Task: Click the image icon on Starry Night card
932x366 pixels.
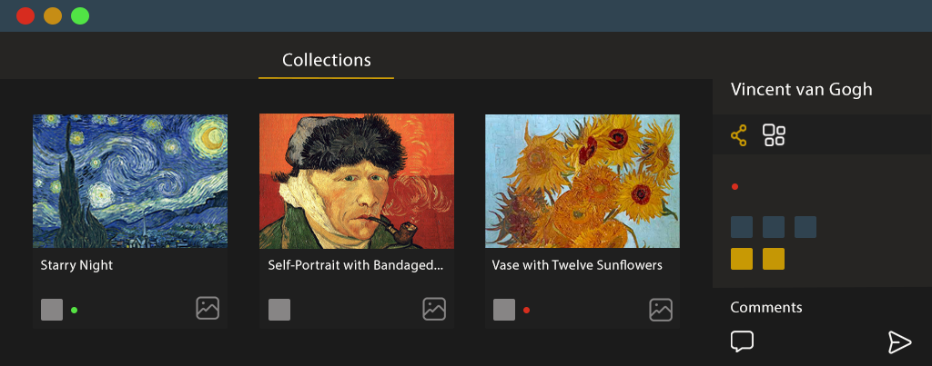Action: [208, 309]
